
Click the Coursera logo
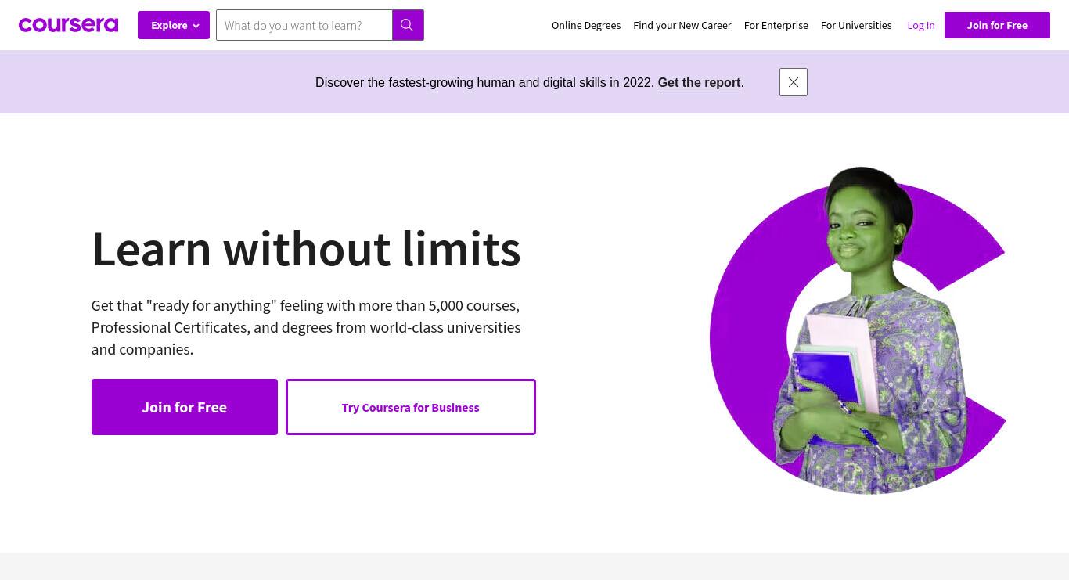click(x=68, y=25)
